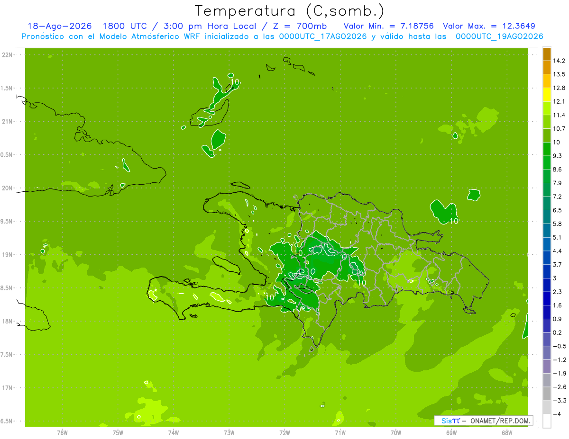
Task: Click the "74W" longitude axis label
Action: click(174, 432)
